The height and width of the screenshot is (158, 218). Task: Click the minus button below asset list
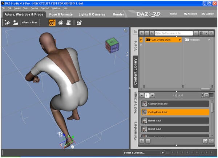point(148,141)
